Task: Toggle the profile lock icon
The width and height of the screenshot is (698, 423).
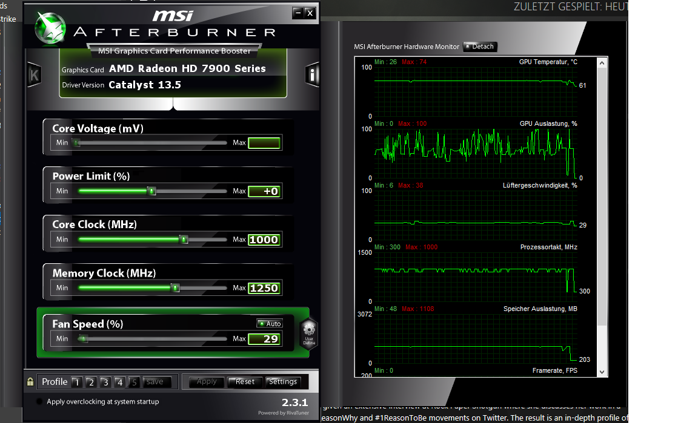Action: (30, 382)
